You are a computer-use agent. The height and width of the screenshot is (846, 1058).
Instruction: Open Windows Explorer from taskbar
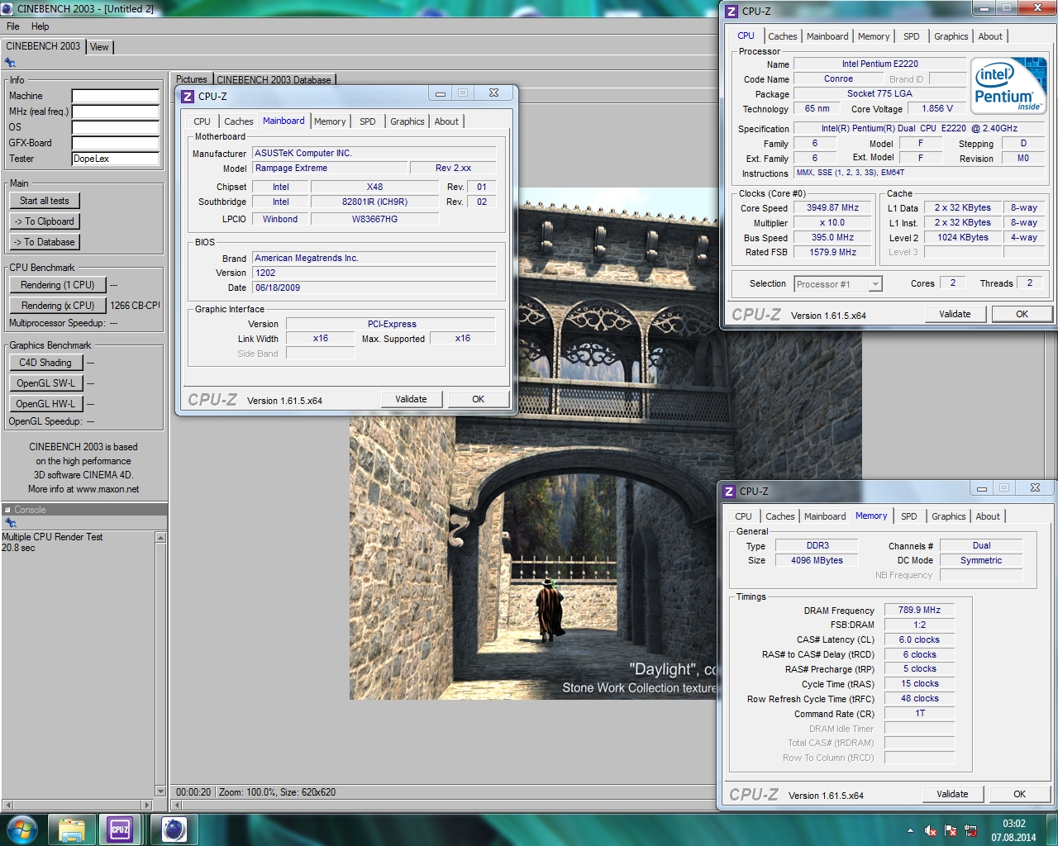(x=71, y=829)
